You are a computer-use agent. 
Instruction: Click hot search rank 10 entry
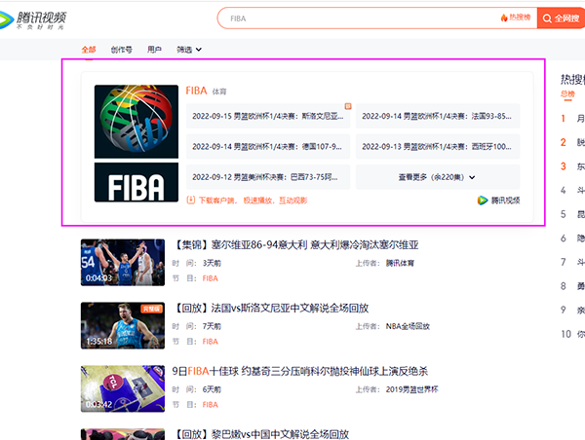click(572, 334)
